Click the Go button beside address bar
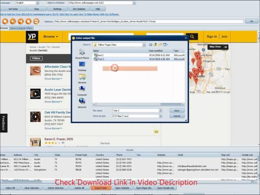260x195 pixels. (x=251, y=21)
